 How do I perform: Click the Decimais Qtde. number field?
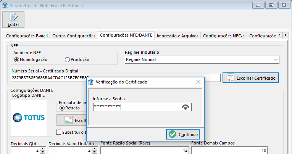pos(26,150)
